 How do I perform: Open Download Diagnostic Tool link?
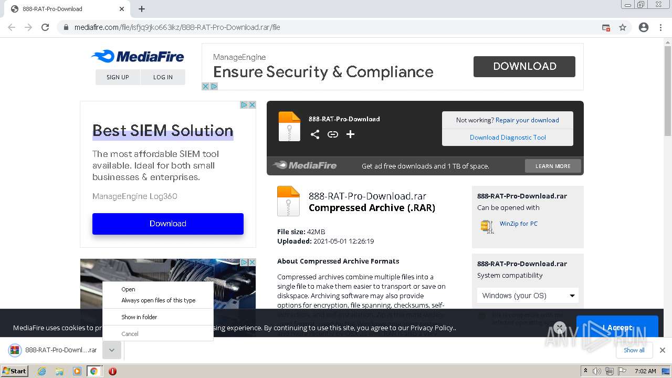[x=508, y=138]
